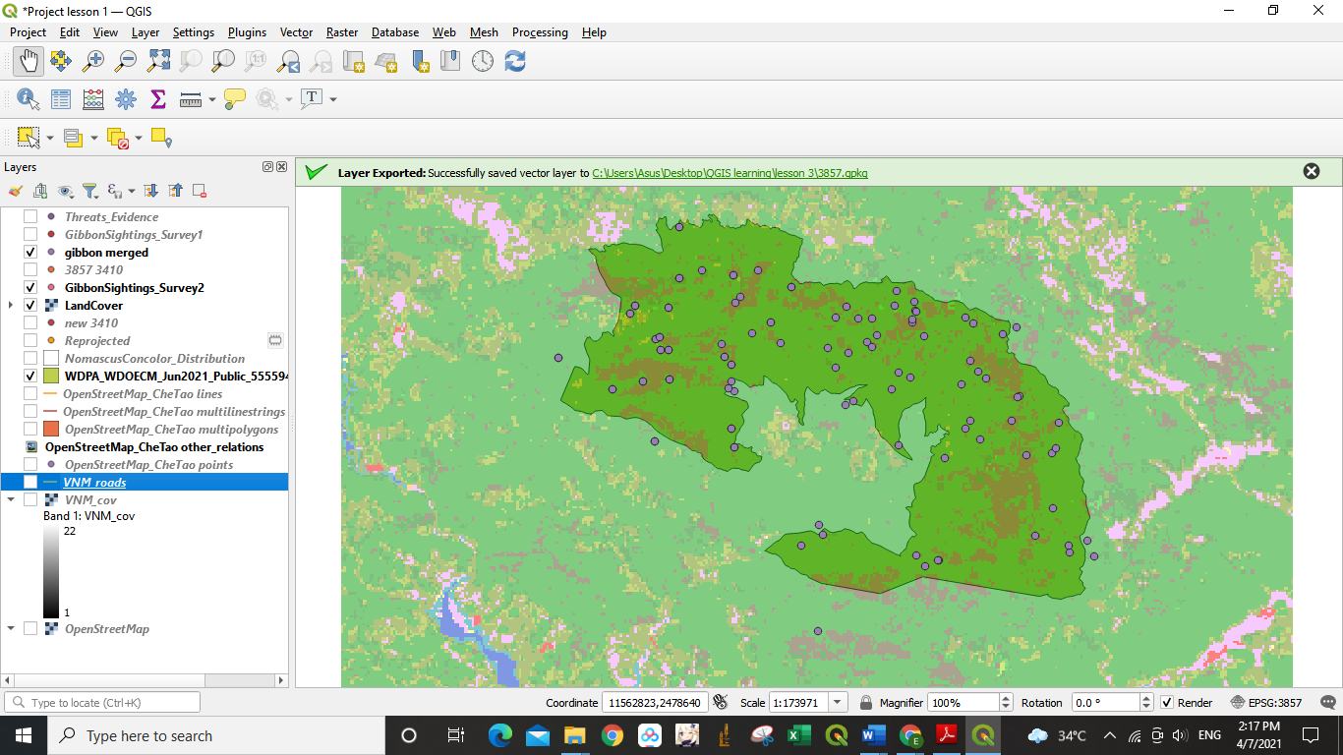Viewport: 1343px width, 755px height.
Task: Toggle the Render checkbox in status bar
Action: (1167, 703)
